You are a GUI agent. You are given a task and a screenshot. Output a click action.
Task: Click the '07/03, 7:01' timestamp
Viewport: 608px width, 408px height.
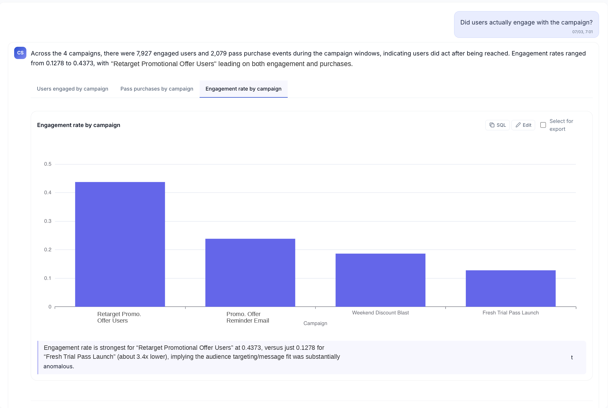click(582, 32)
